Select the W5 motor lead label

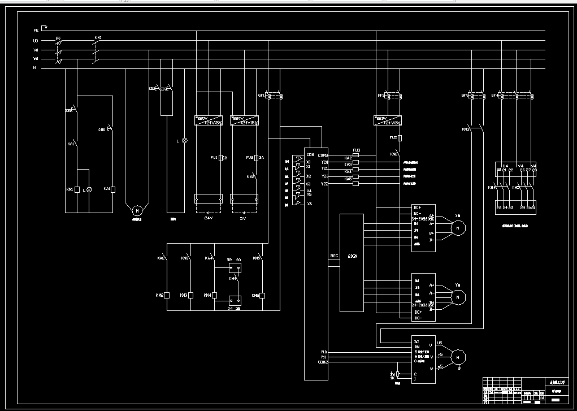pos(440,367)
